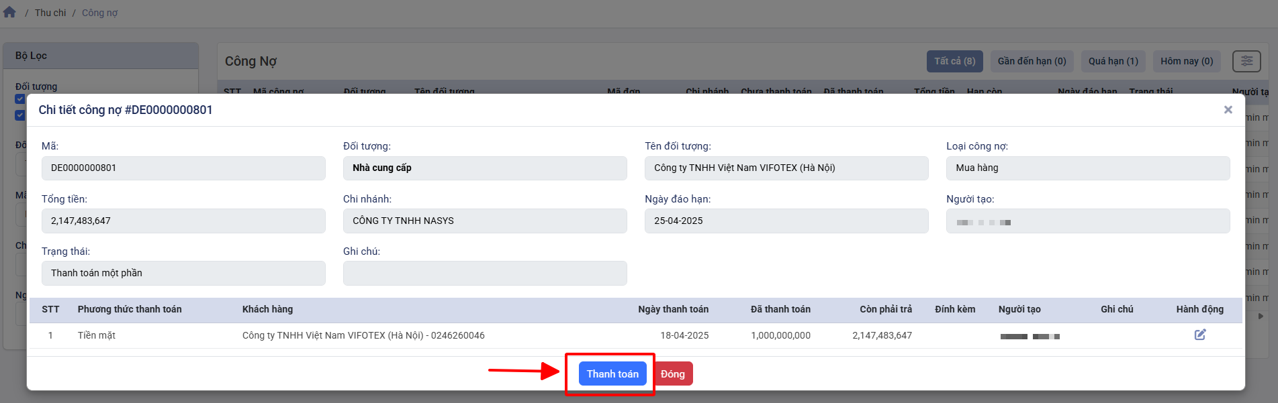Select the Tất cả (8) tab

(x=954, y=61)
